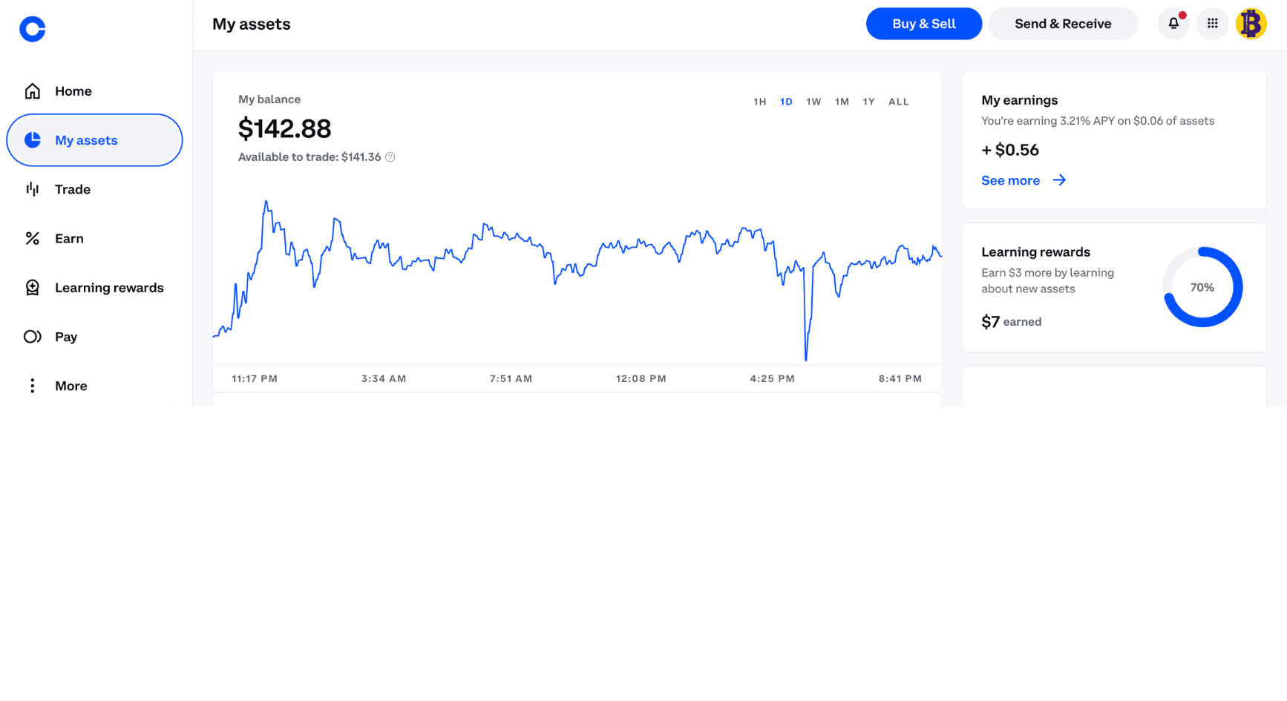Screen dimensions: 1287x701
Task: Click the $142.88 balance amount
Action: tap(284, 128)
